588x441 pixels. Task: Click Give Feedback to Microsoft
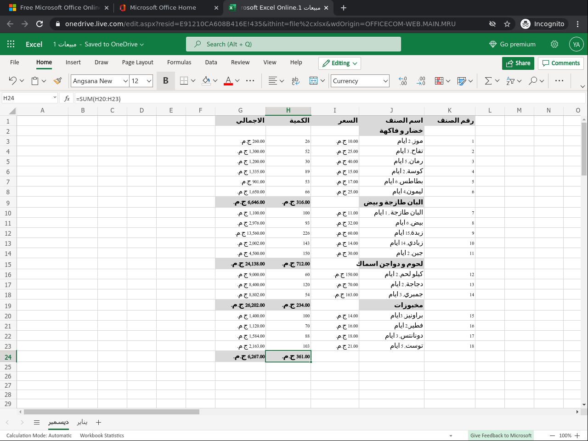click(501, 435)
